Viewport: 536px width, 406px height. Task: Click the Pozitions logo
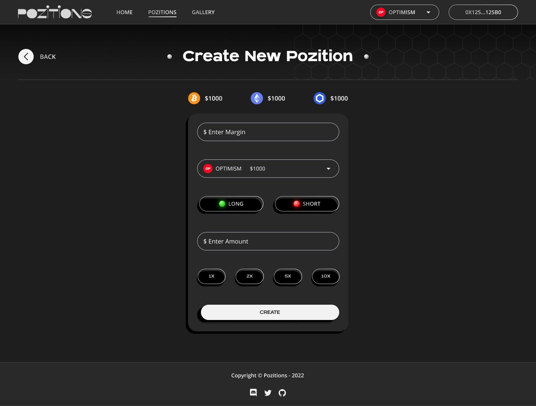[x=55, y=12]
